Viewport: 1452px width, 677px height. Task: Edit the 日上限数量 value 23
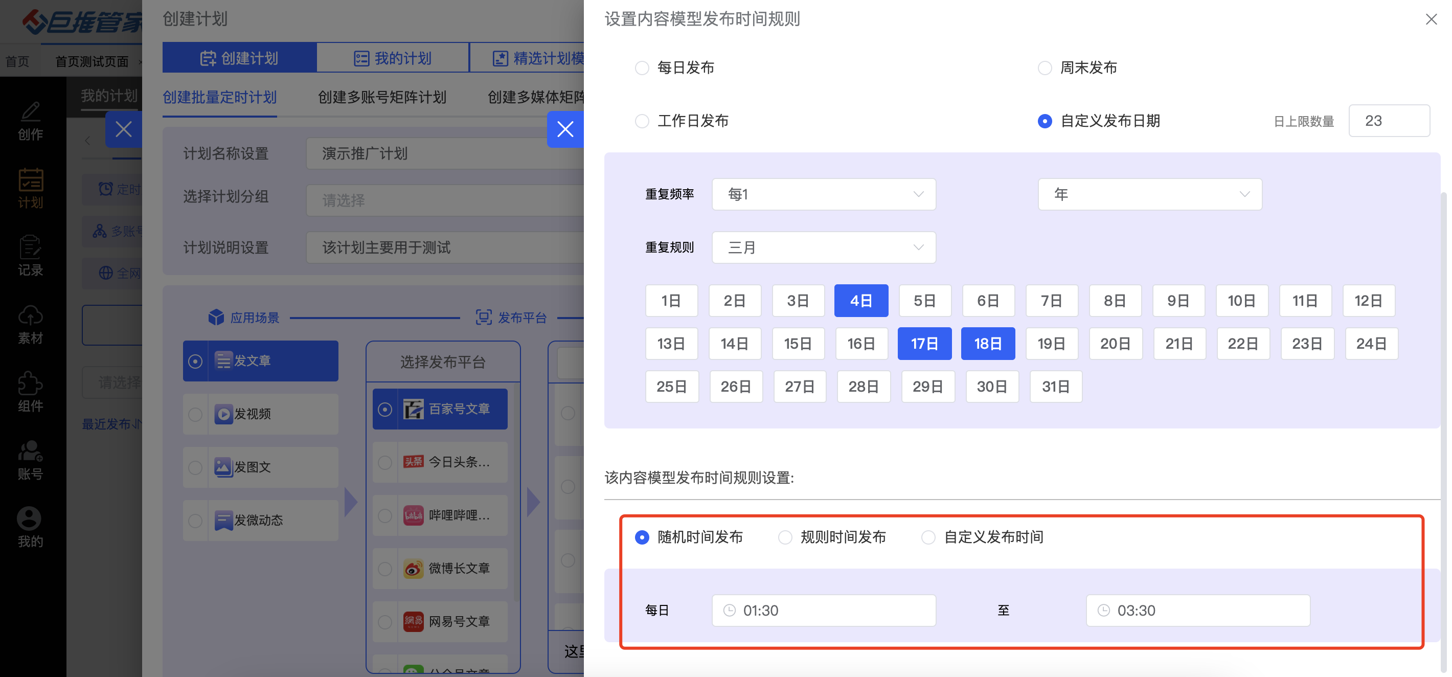point(1389,120)
